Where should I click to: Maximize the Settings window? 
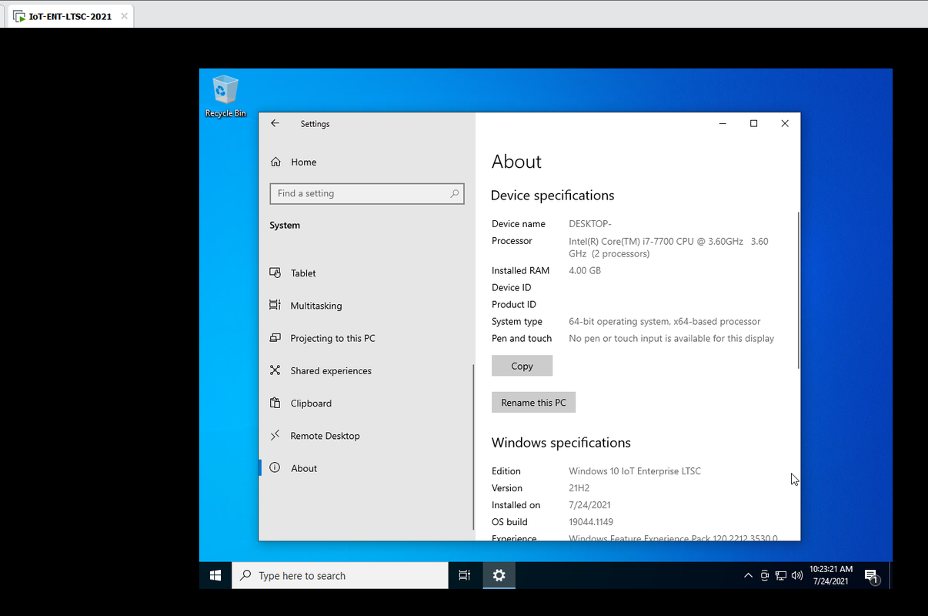tap(754, 123)
